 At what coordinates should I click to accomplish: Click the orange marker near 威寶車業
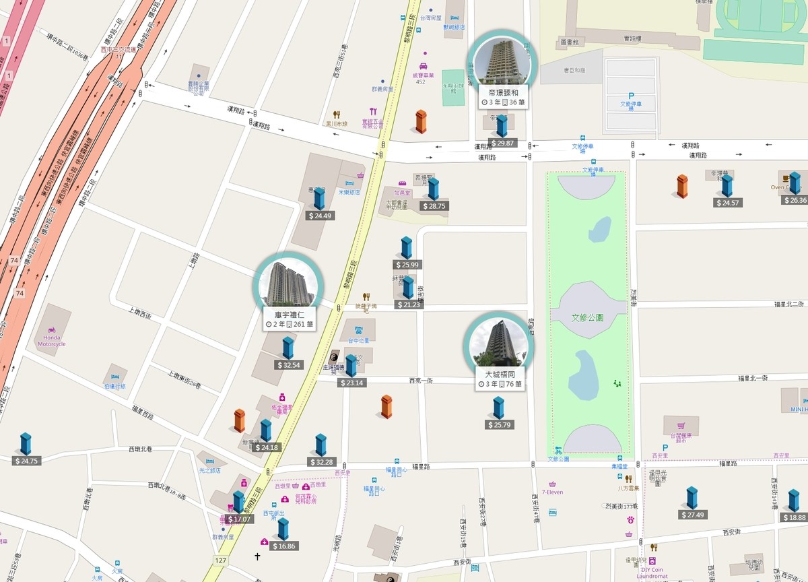[421, 121]
